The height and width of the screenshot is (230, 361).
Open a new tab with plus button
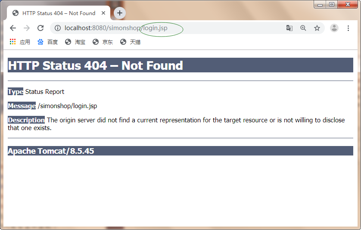[119, 13]
